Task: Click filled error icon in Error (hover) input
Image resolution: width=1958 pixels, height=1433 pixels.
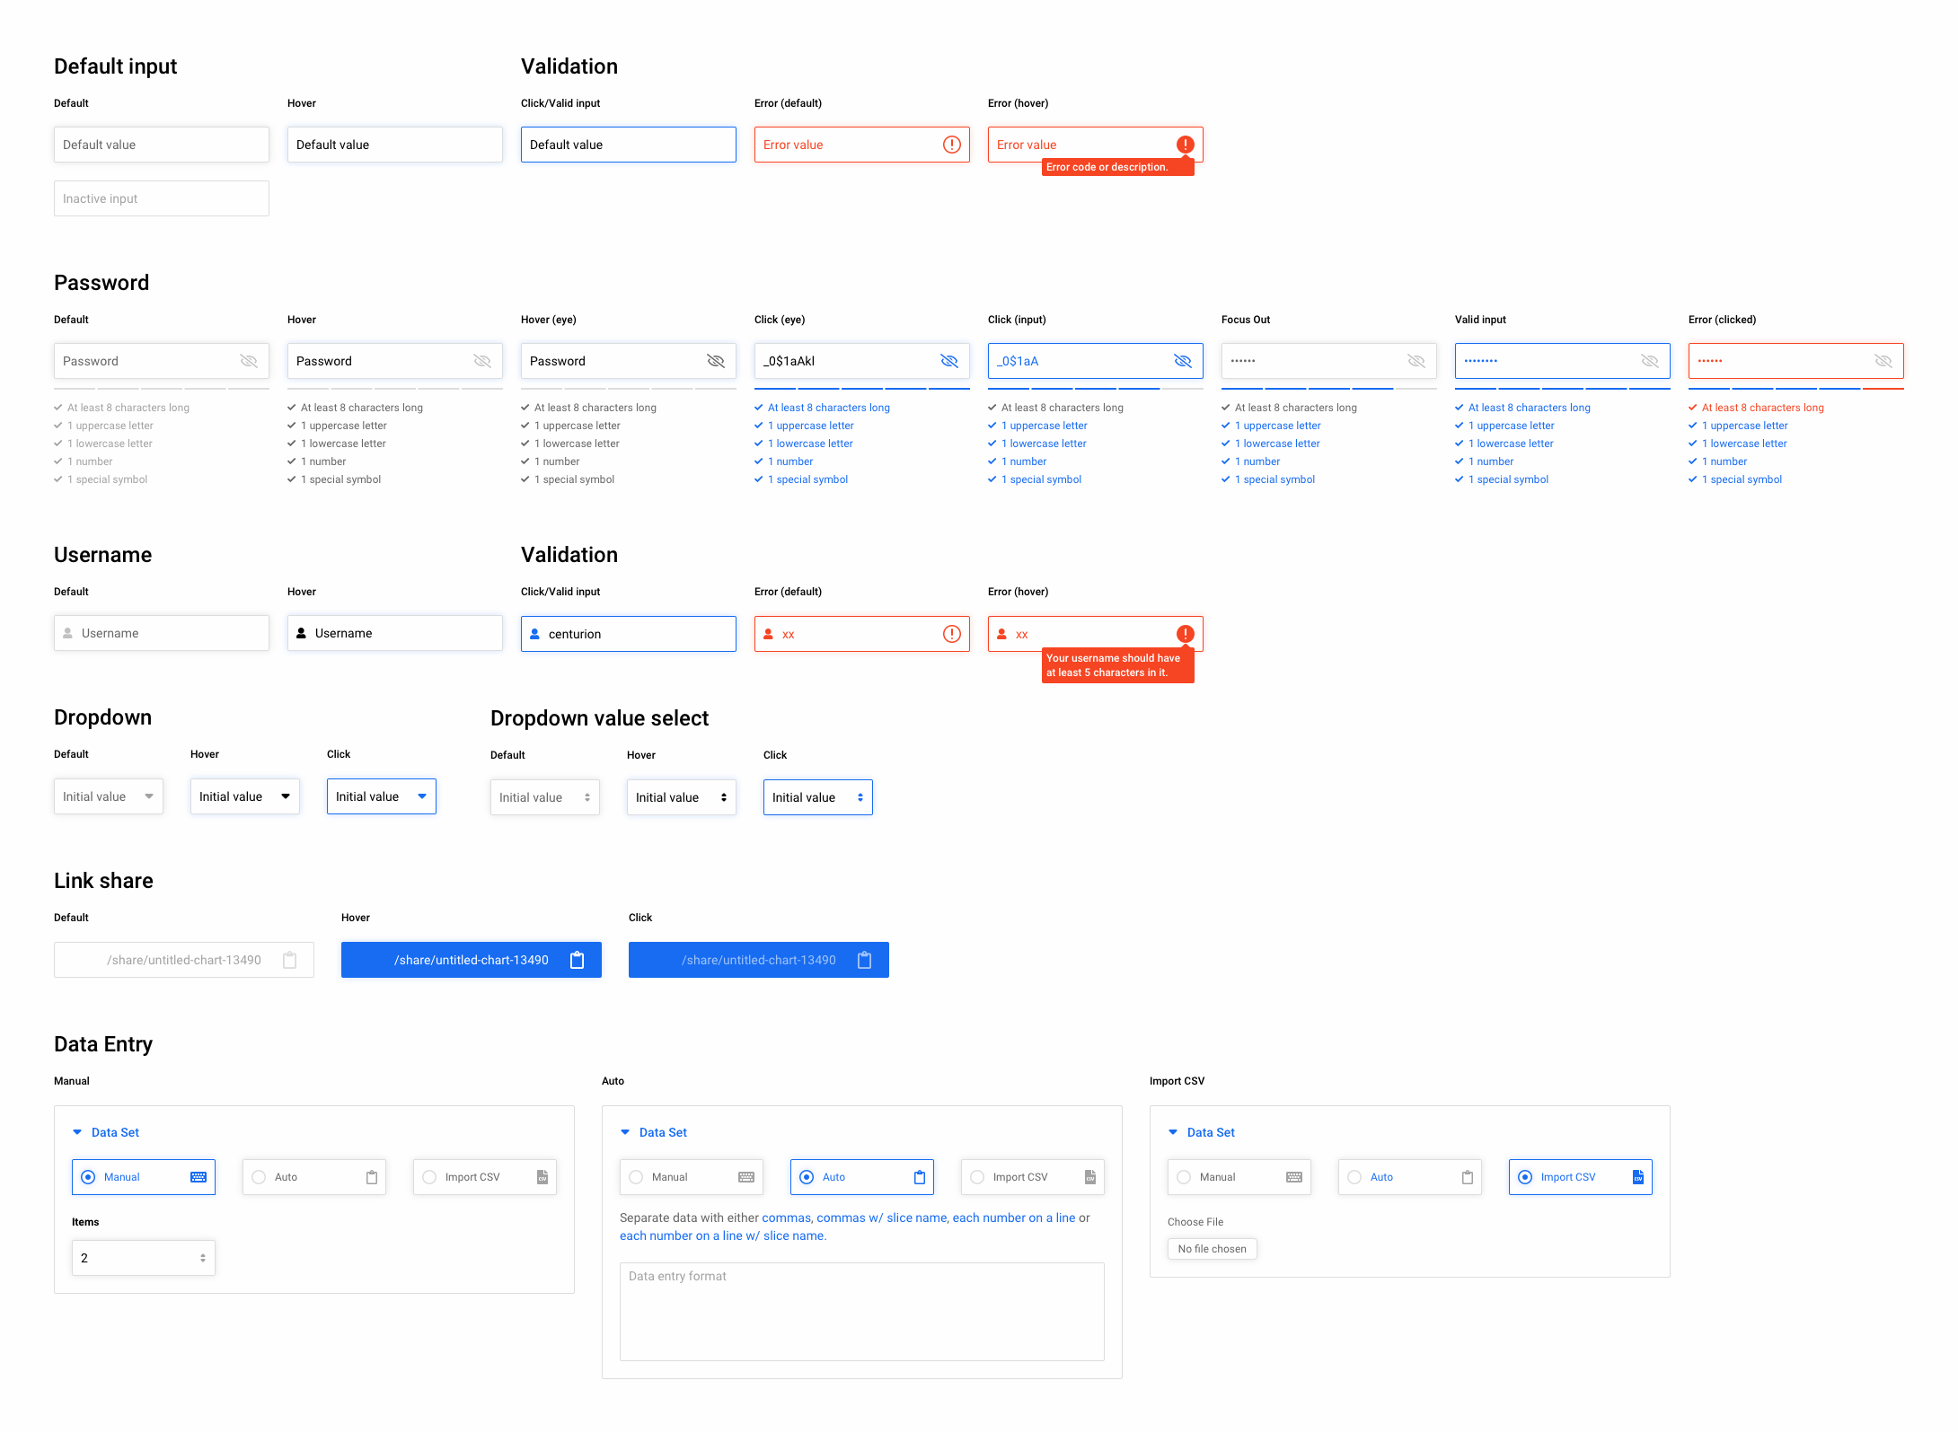Action: (1186, 145)
